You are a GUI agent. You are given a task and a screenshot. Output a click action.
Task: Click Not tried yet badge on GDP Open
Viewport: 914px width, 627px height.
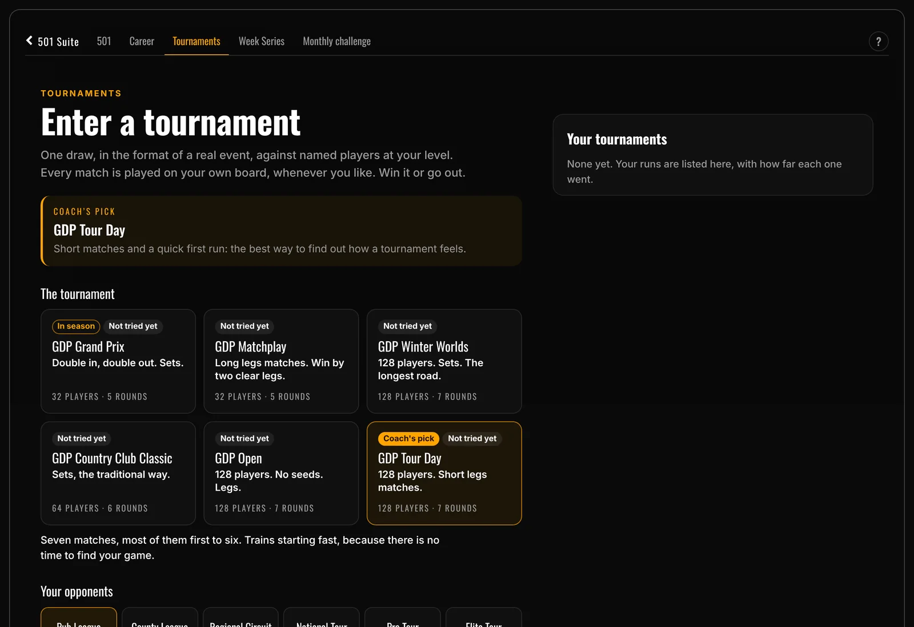click(244, 439)
